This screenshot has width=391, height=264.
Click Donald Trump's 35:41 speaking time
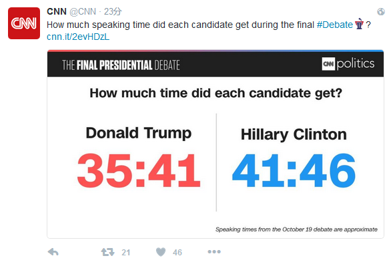click(x=139, y=170)
